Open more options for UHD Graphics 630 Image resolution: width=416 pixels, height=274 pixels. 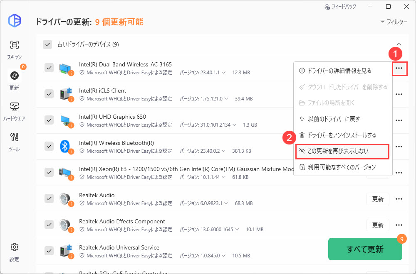click(x=399, y=120)
